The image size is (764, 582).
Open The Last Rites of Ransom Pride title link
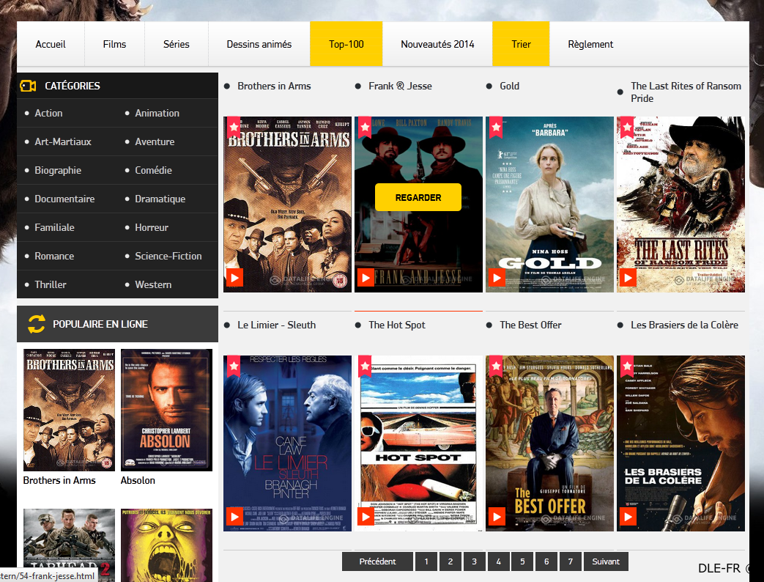[x=686, y=92]
